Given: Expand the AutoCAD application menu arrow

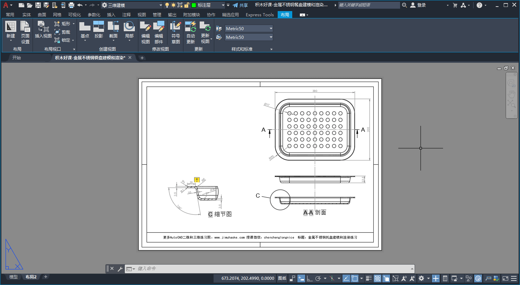Looking at the screenshot, I should [11, 5].
